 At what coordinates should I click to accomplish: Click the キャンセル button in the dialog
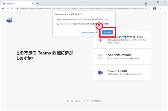point(107,32)
